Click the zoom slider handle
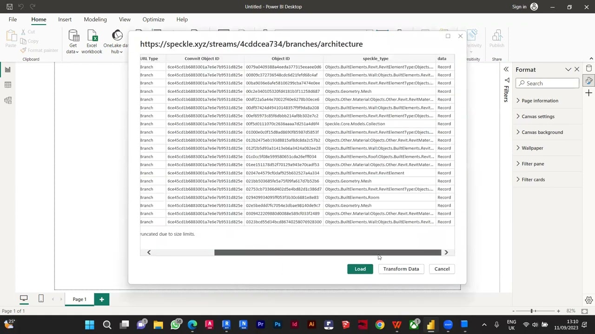Viewport: 595px width, 334px height. tap(532, 311)
